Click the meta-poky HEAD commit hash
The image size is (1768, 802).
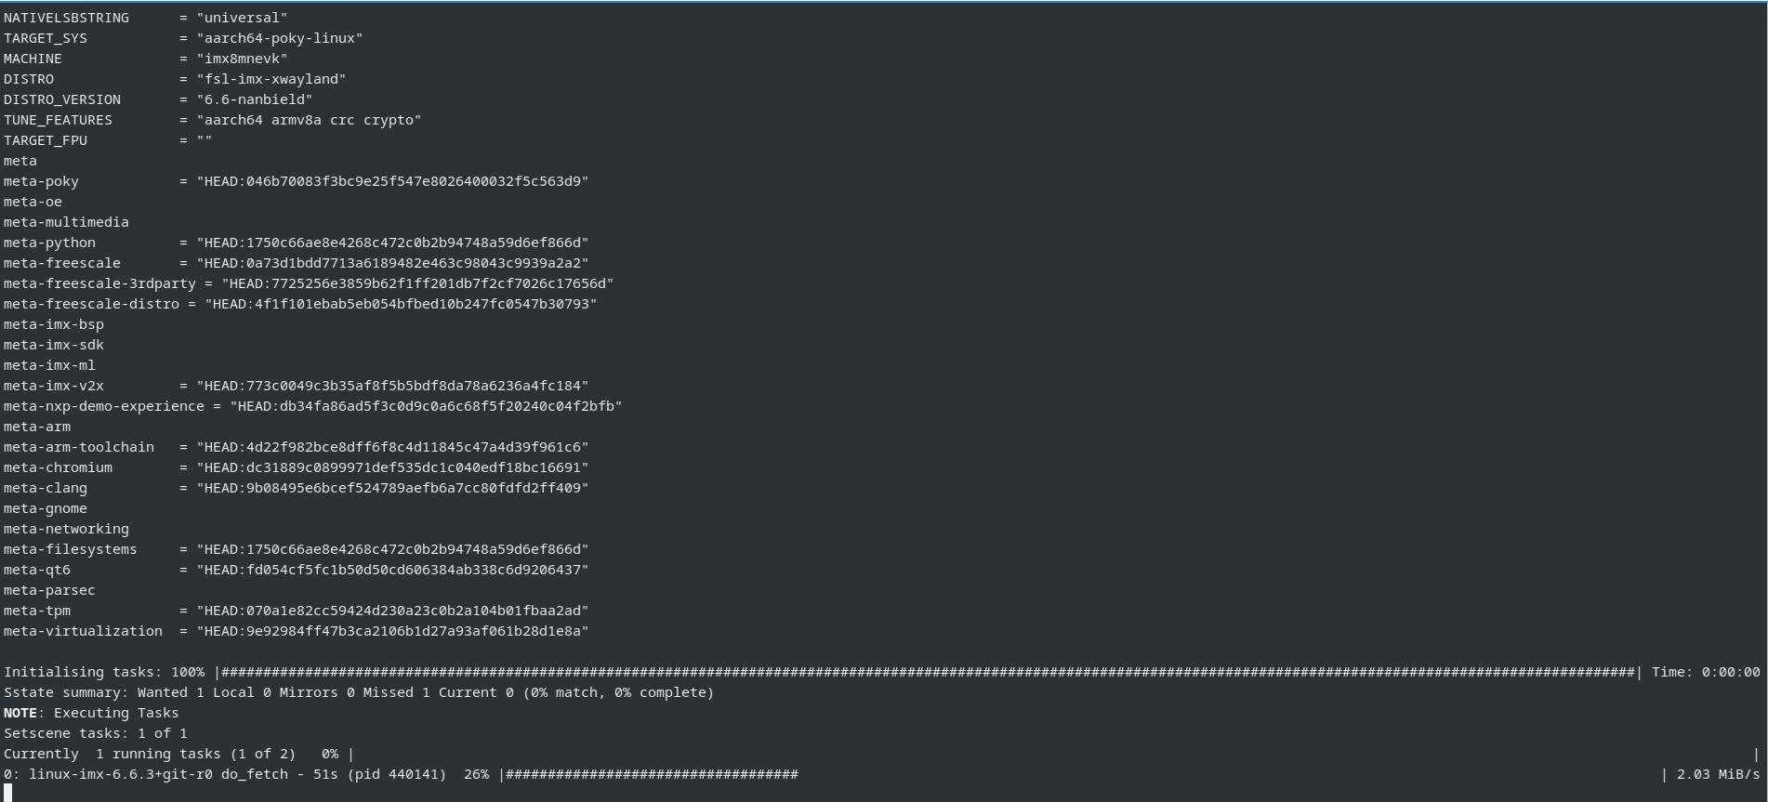[392, 181]
